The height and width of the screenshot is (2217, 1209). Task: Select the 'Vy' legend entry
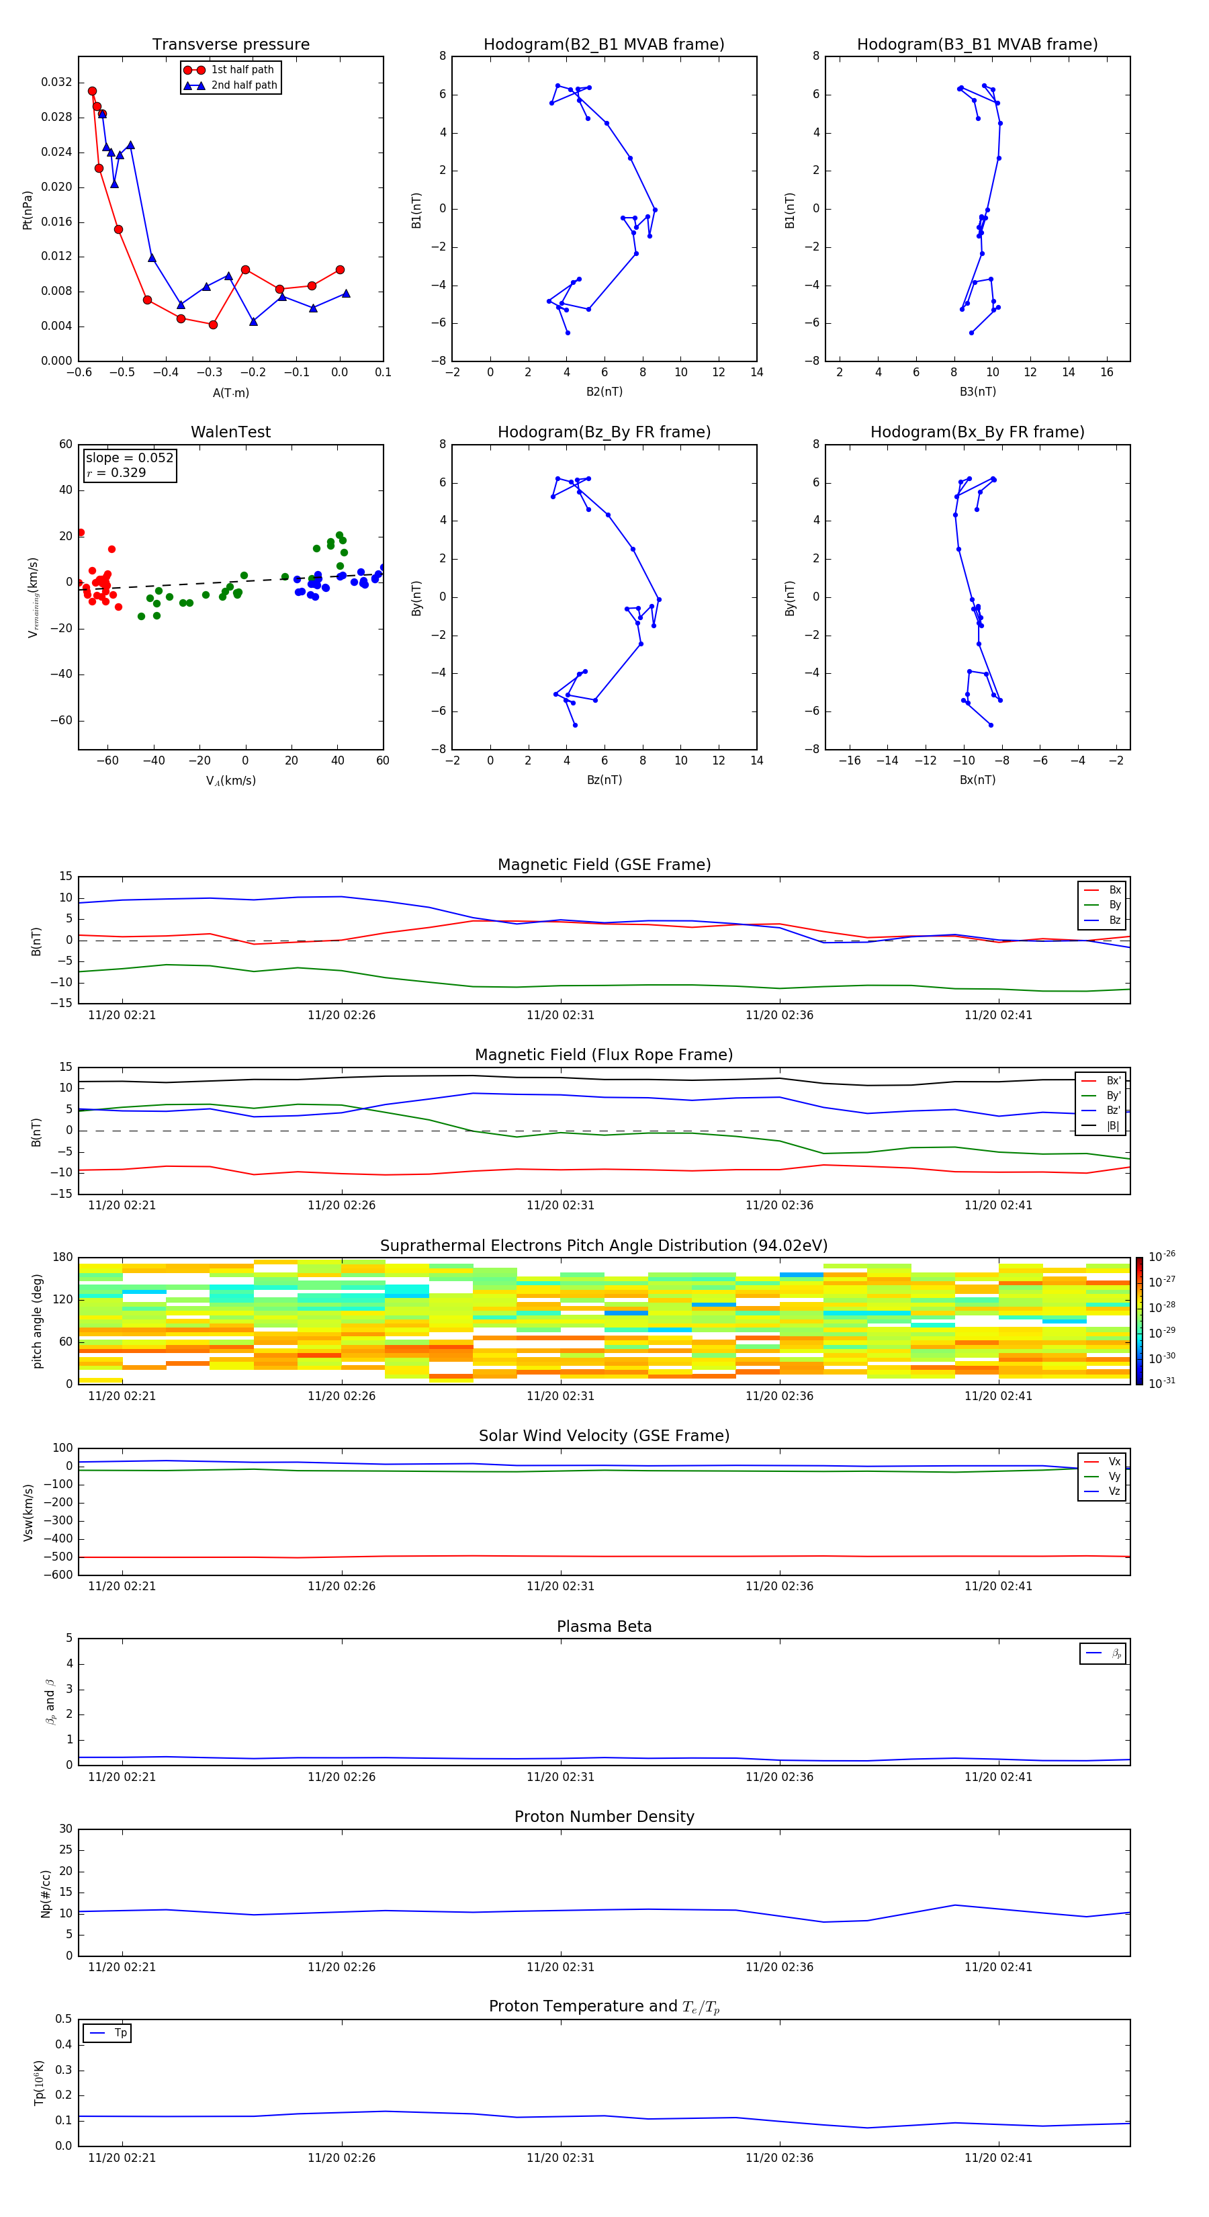1102,1476
